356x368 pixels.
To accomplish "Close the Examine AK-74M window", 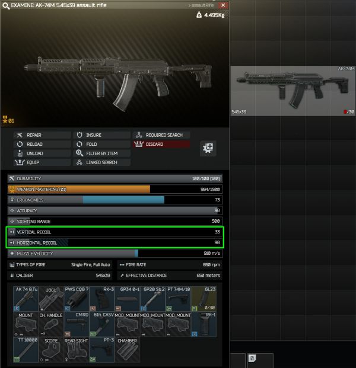I will coord(223,5).
